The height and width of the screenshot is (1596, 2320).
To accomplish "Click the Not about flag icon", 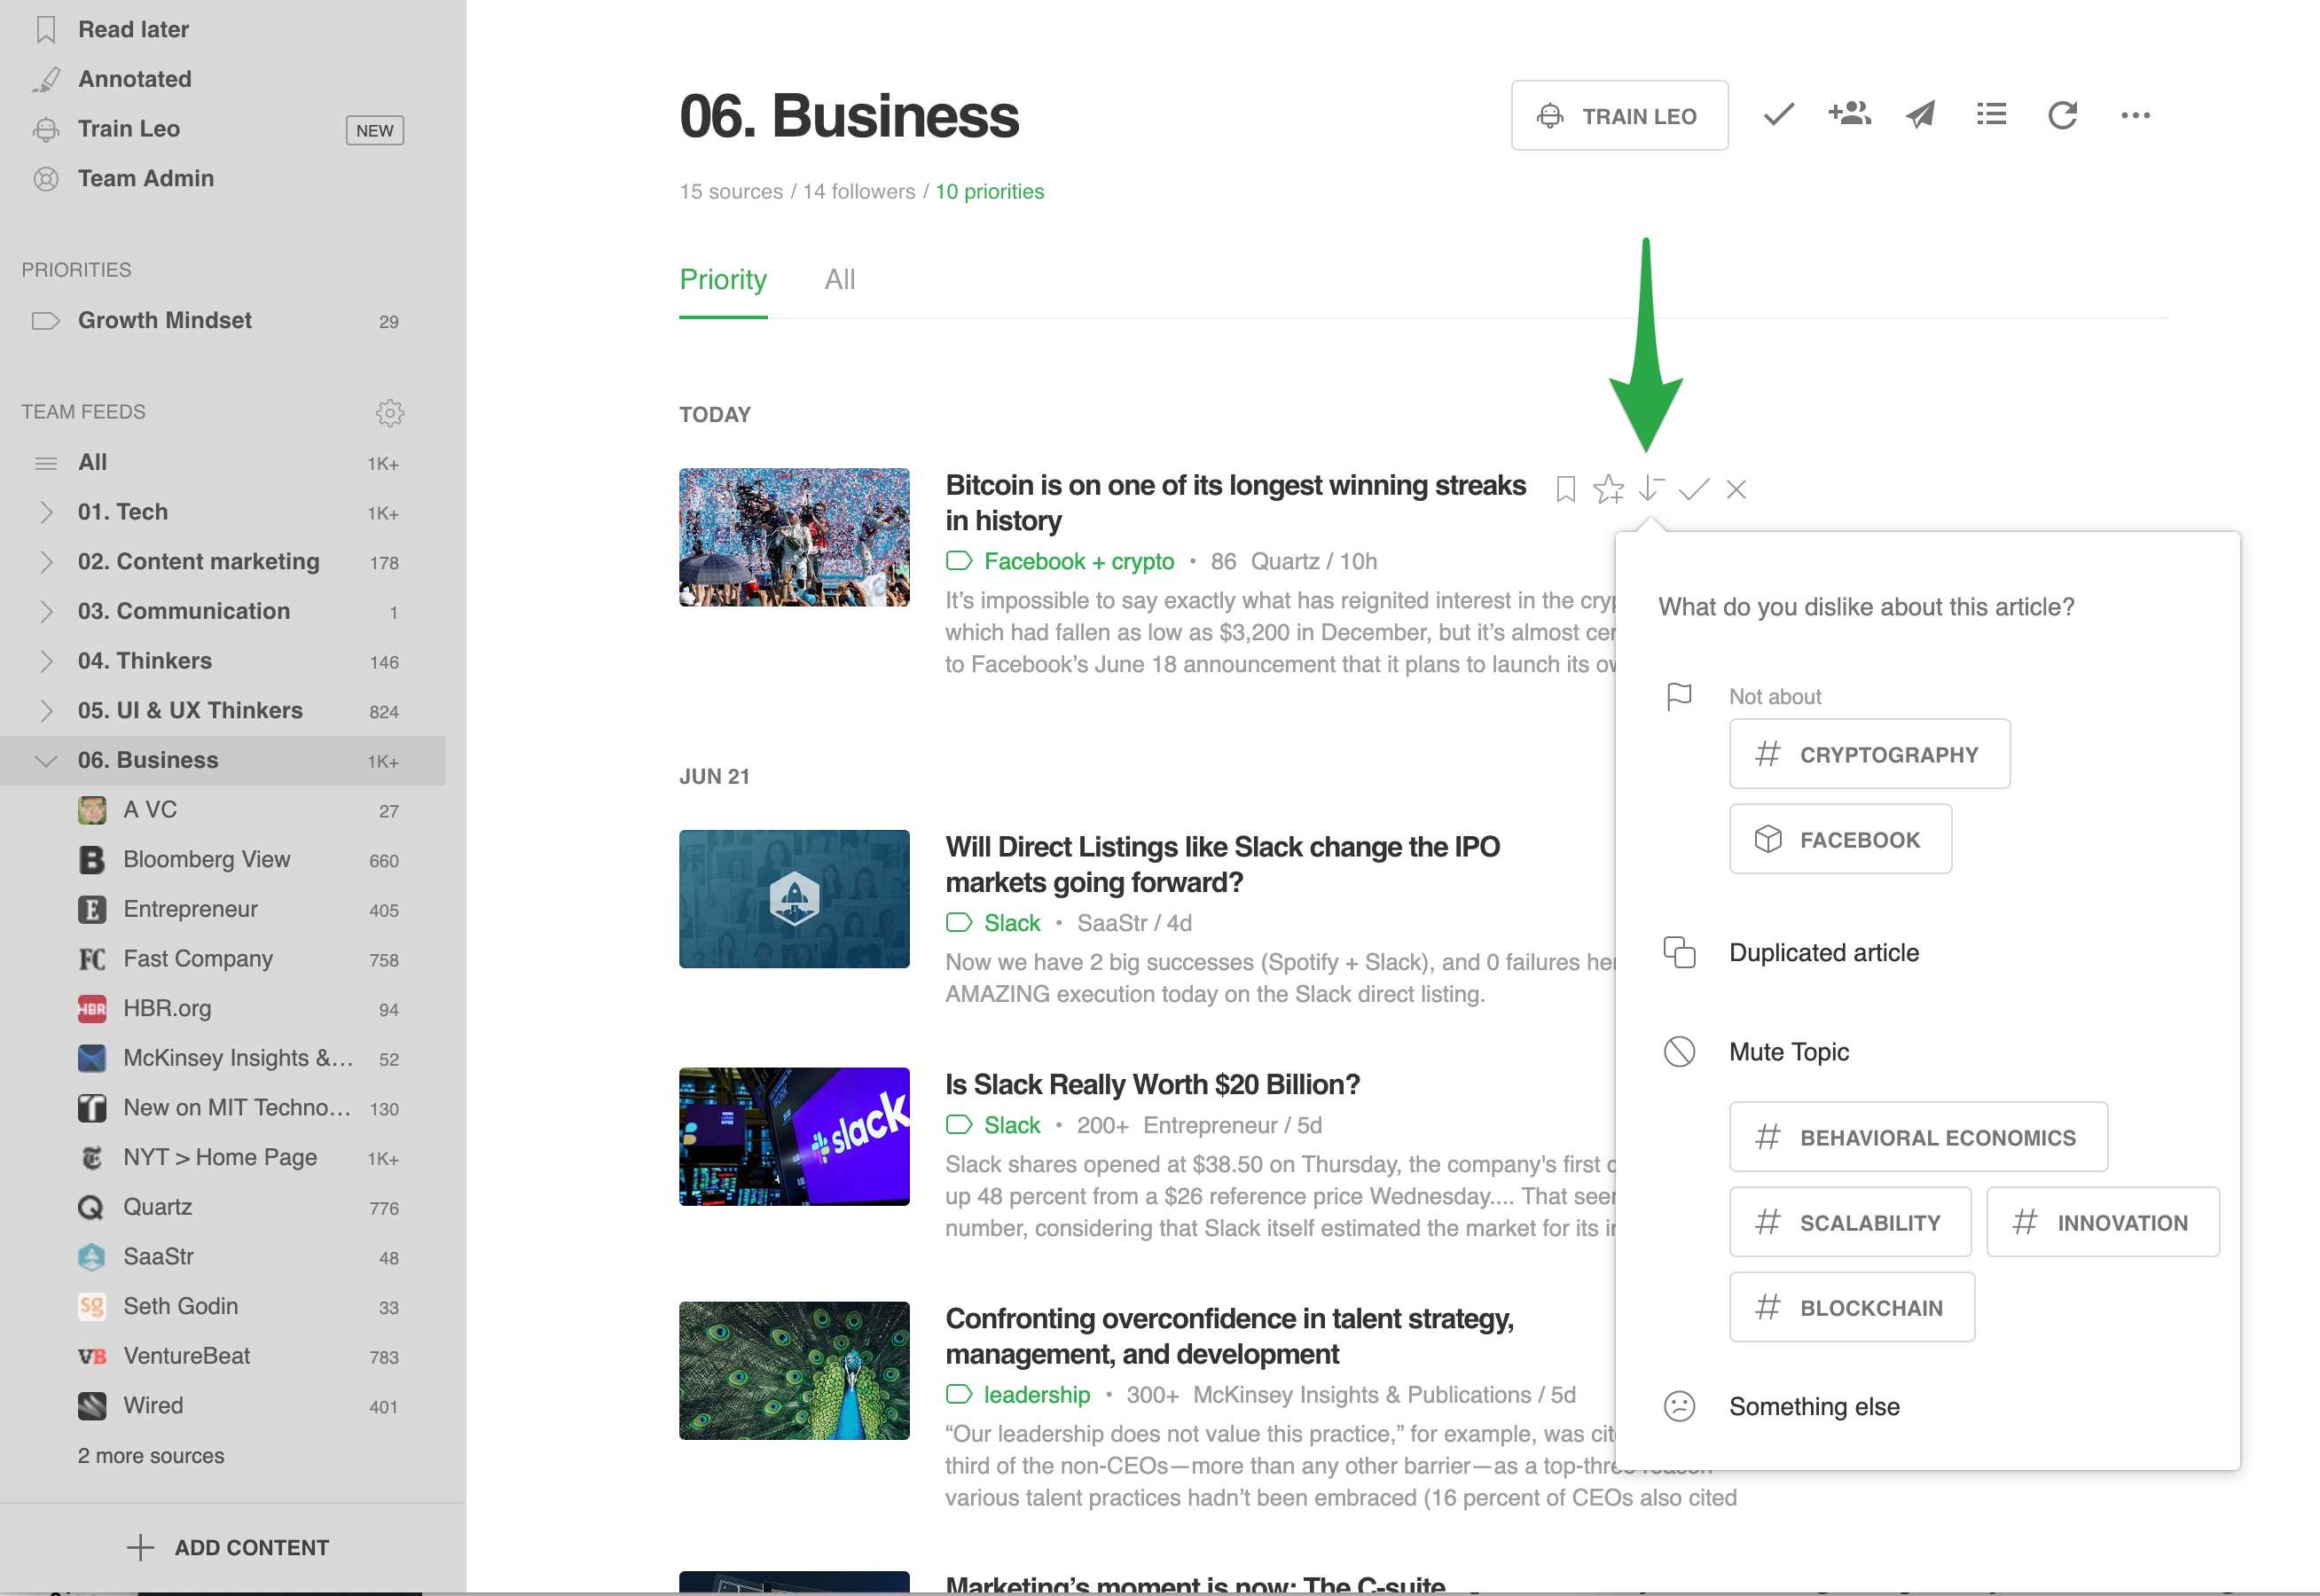I will point(1679,696).
